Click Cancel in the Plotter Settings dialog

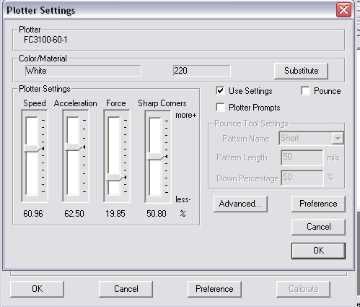(318, 227)
